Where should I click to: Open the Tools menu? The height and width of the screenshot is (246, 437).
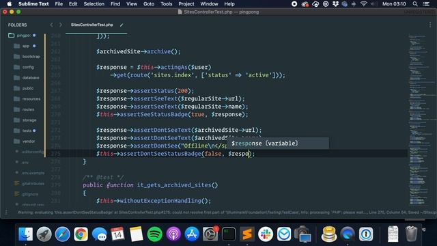click(x=167, y=4)
